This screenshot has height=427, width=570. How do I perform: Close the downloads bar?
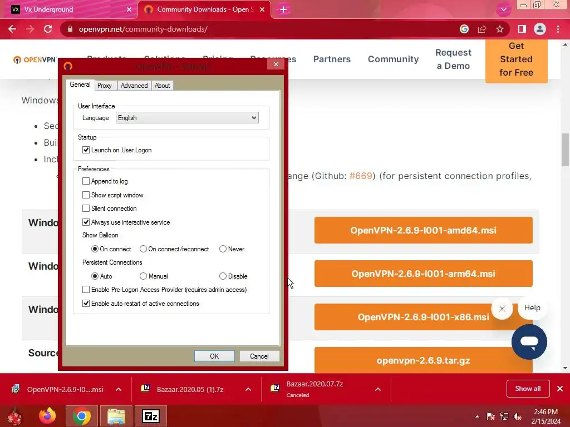(560, 389)
